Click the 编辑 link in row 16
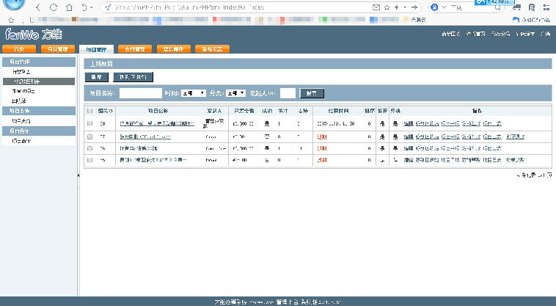Image resolution: width=556 pixels, height=306 pixels. point(408,148)
